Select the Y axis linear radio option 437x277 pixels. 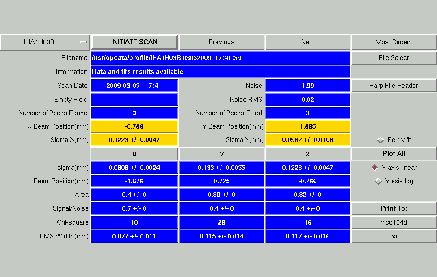[x=394, y=168]
